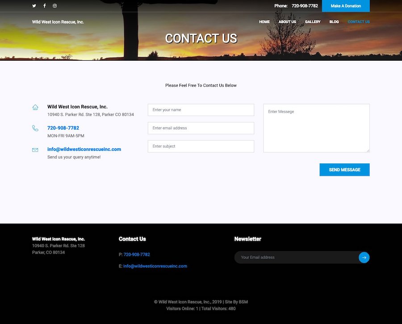Click footer '10940 S. Parker Rd. Ste 128' line
Screen dimensions: 402x324
(x=59, y=245)
